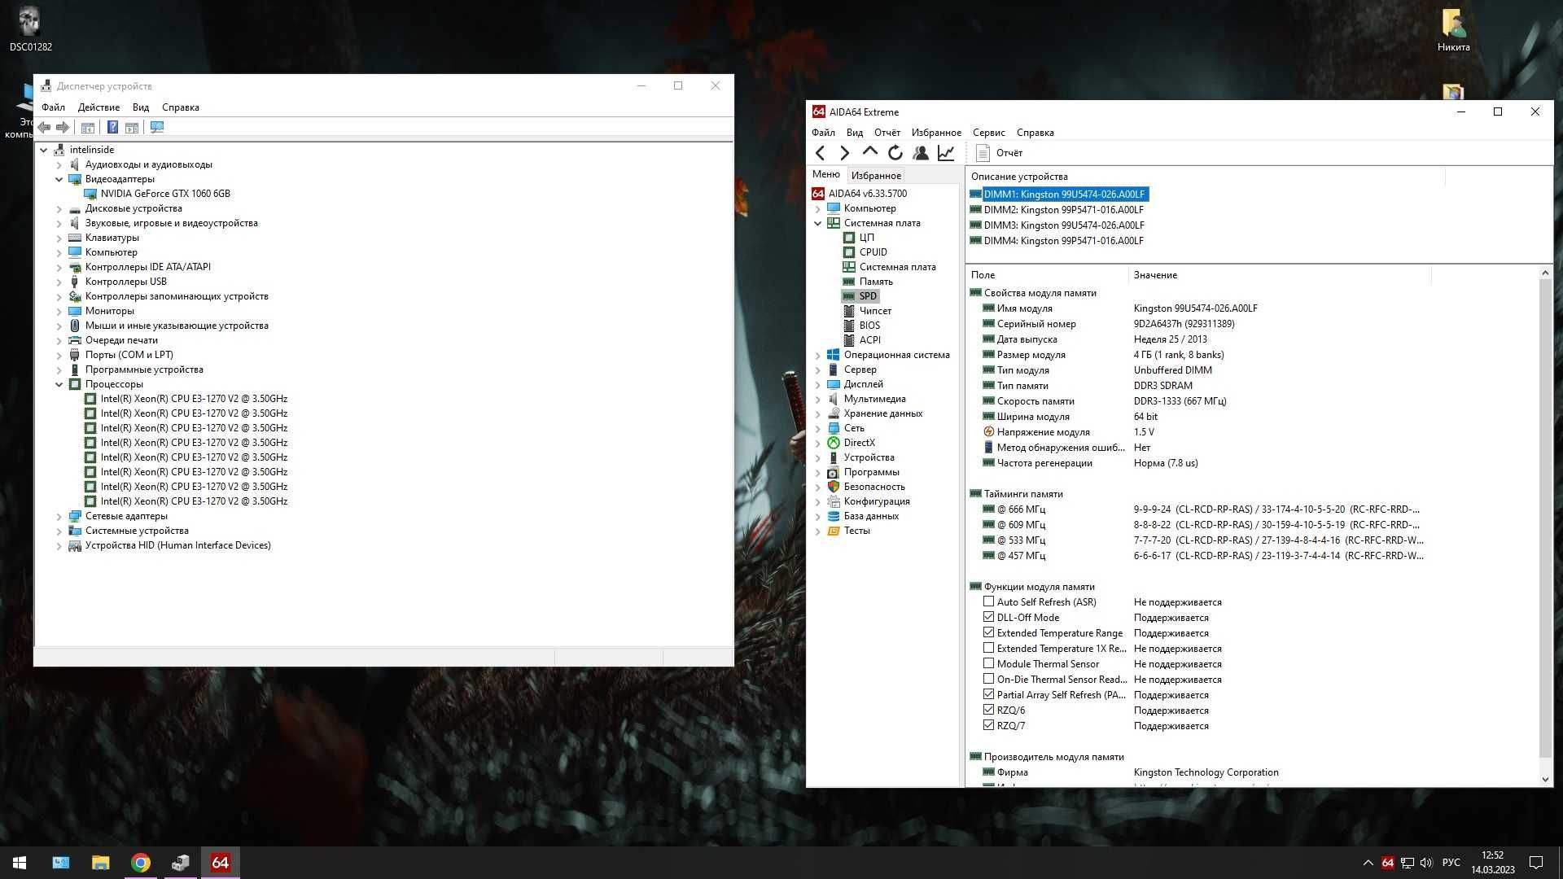This screenshot has height=879, width=1563.
Task: Go forward with AIDA64 forward arrow
Action: (x=844, y=153)
